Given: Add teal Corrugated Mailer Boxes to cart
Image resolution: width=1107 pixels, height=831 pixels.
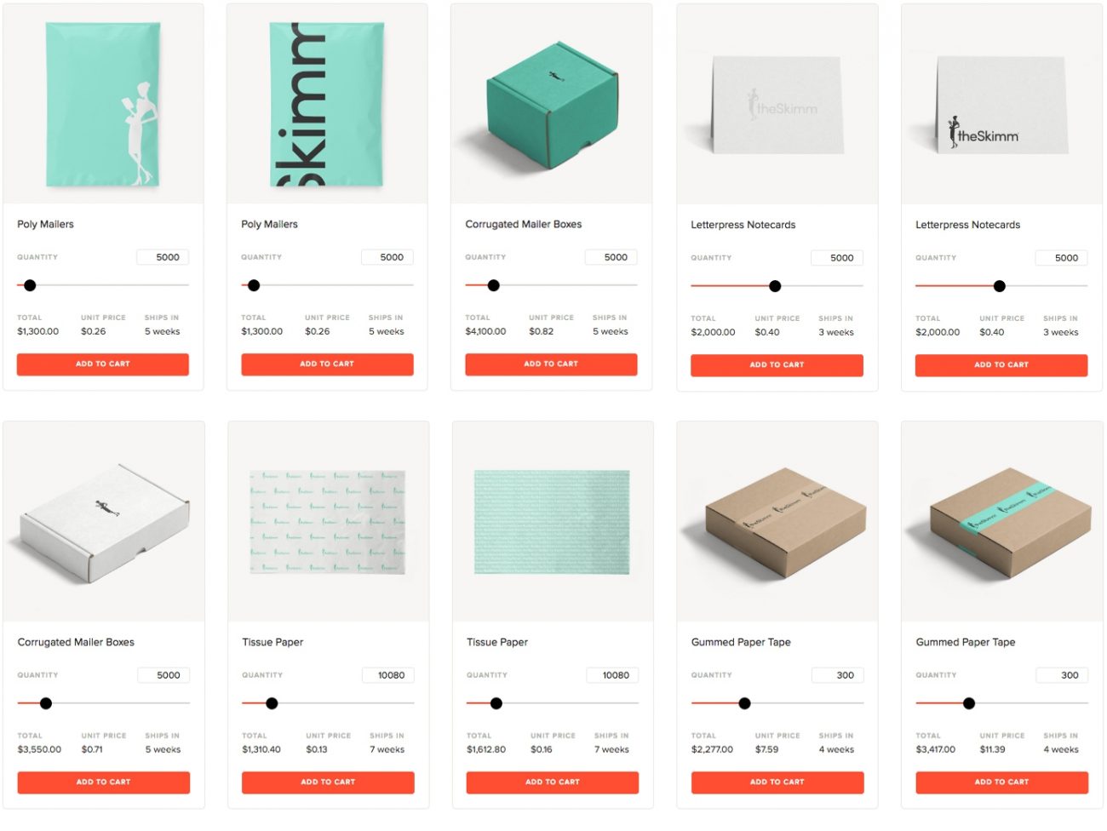Looking at the screenshot, I should tap(551, 364).
